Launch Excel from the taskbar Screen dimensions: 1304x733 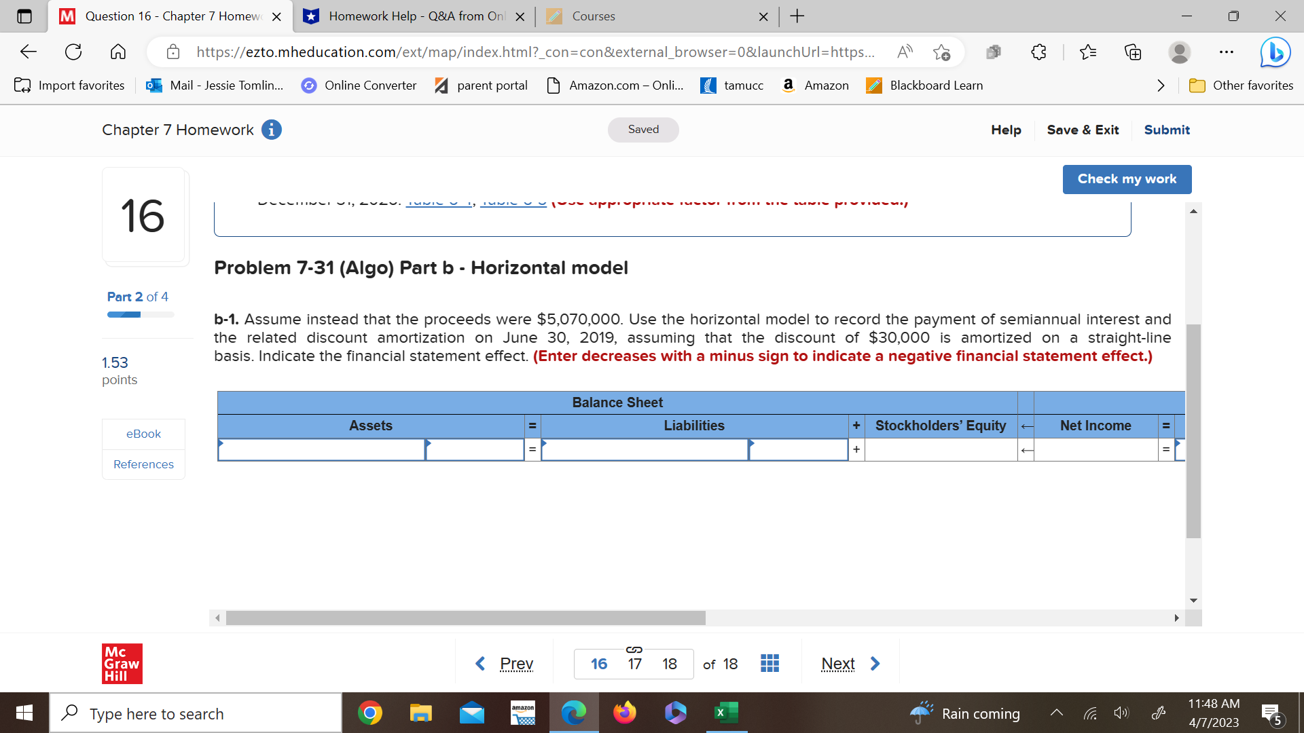click(725, 713)
